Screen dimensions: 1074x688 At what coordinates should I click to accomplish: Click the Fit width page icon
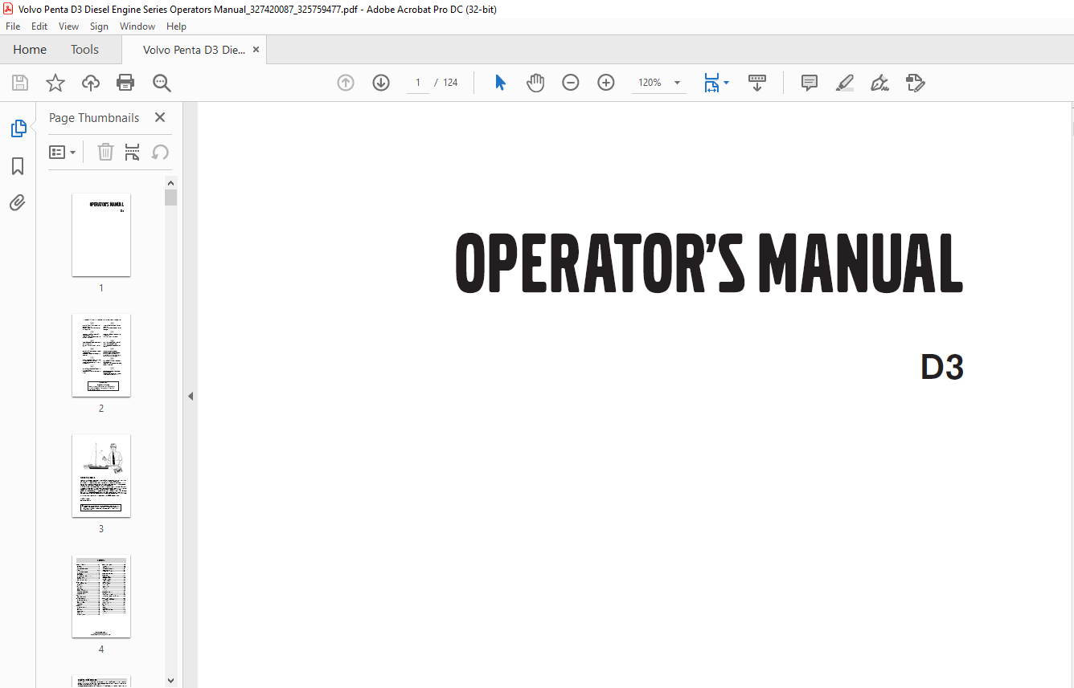click(711, 83)
